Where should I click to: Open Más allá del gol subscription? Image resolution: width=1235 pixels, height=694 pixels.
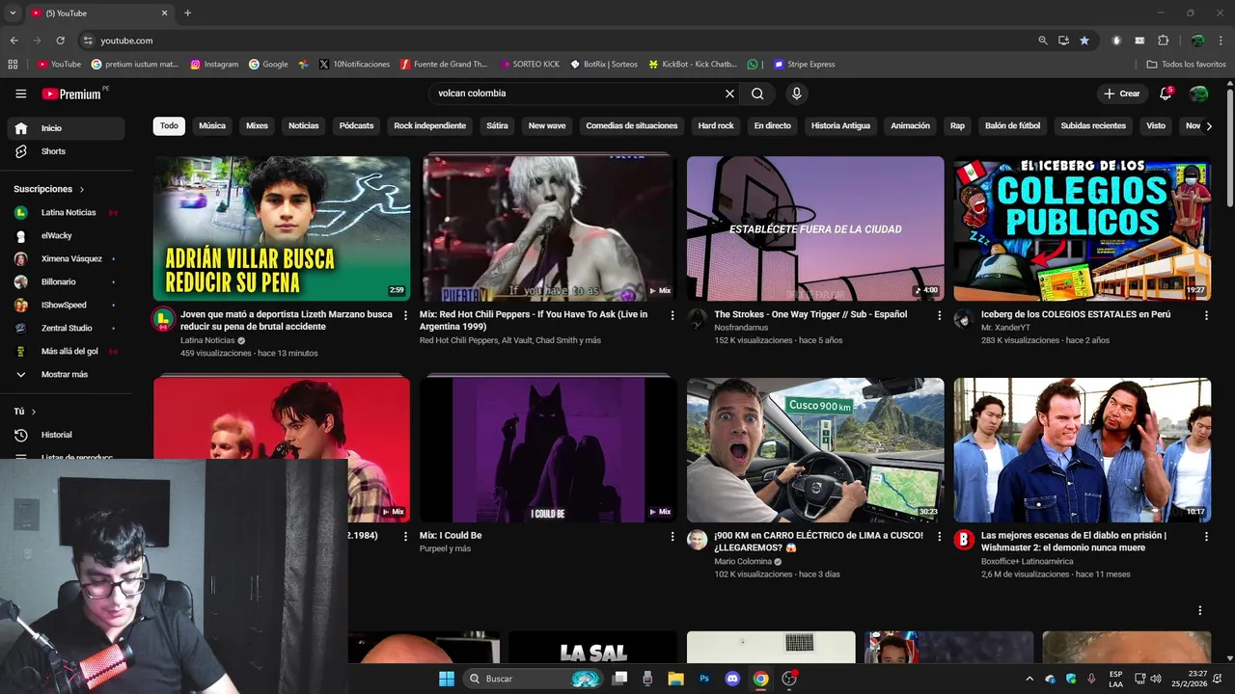pyautogui.click(x=66, y=351)
